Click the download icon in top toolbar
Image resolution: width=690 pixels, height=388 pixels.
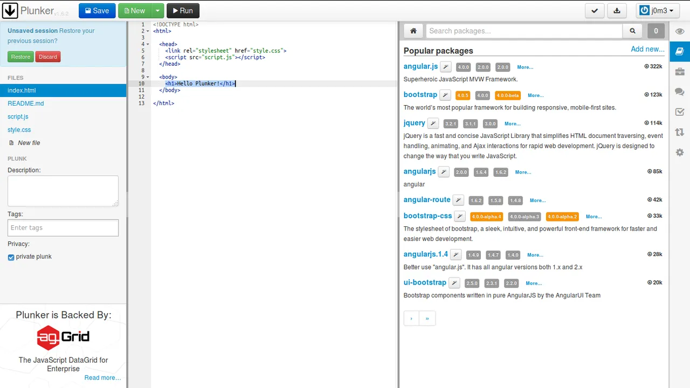click(617, 10)
